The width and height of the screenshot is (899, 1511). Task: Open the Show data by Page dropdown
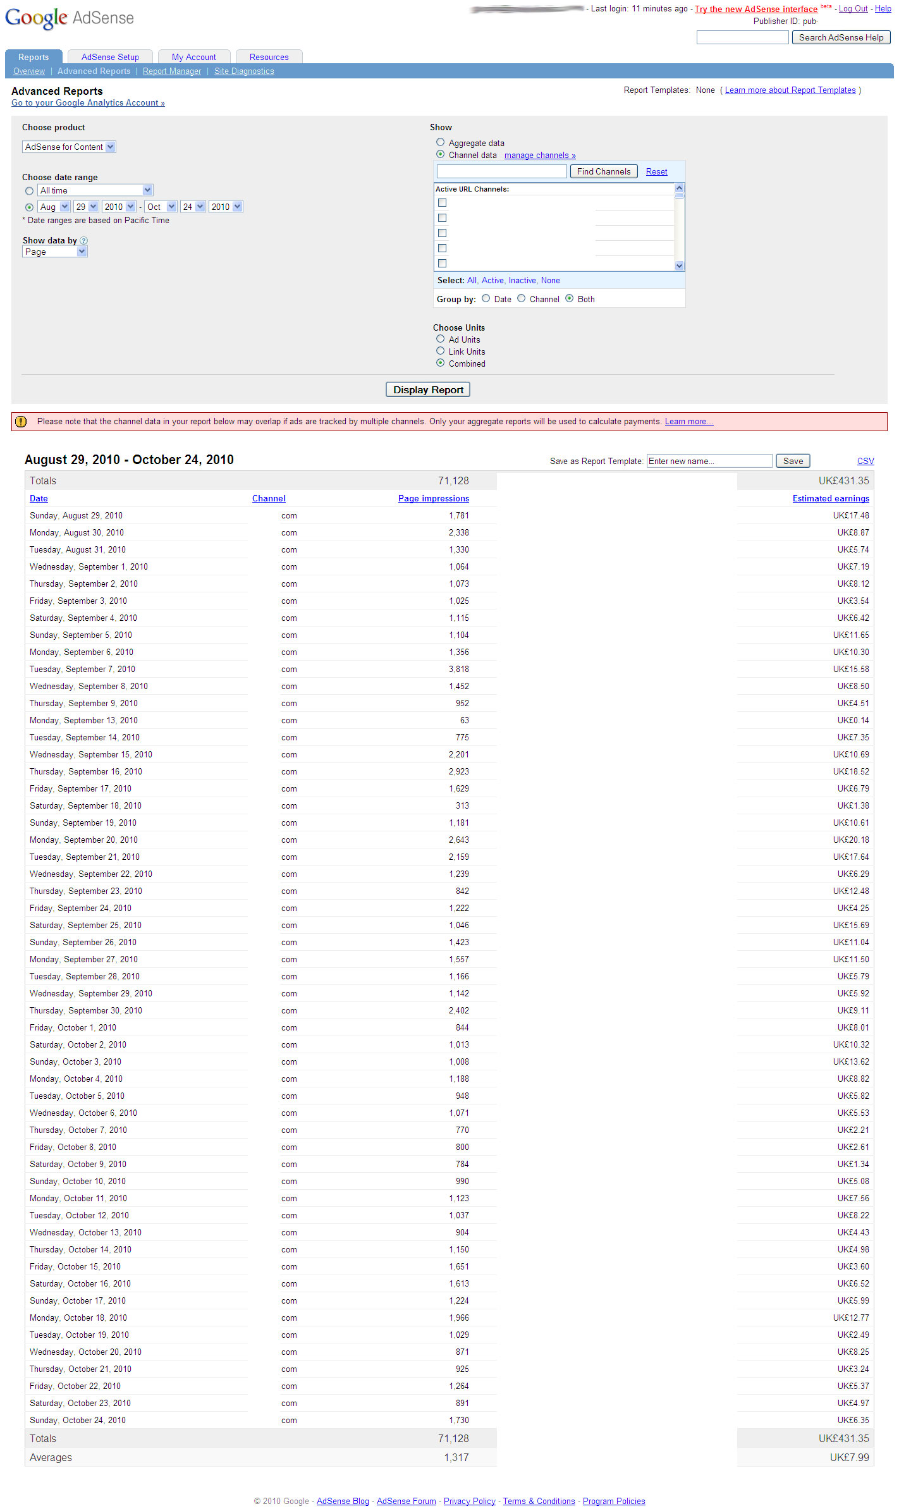(x=54, y=252)
